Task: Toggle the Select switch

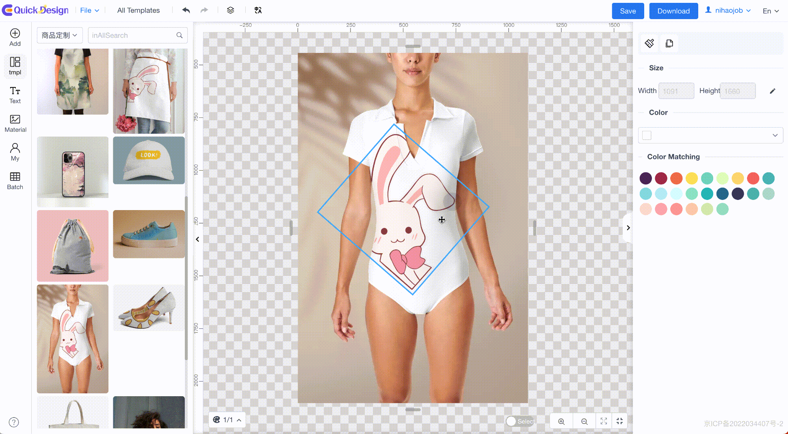Action: point(520,421)
